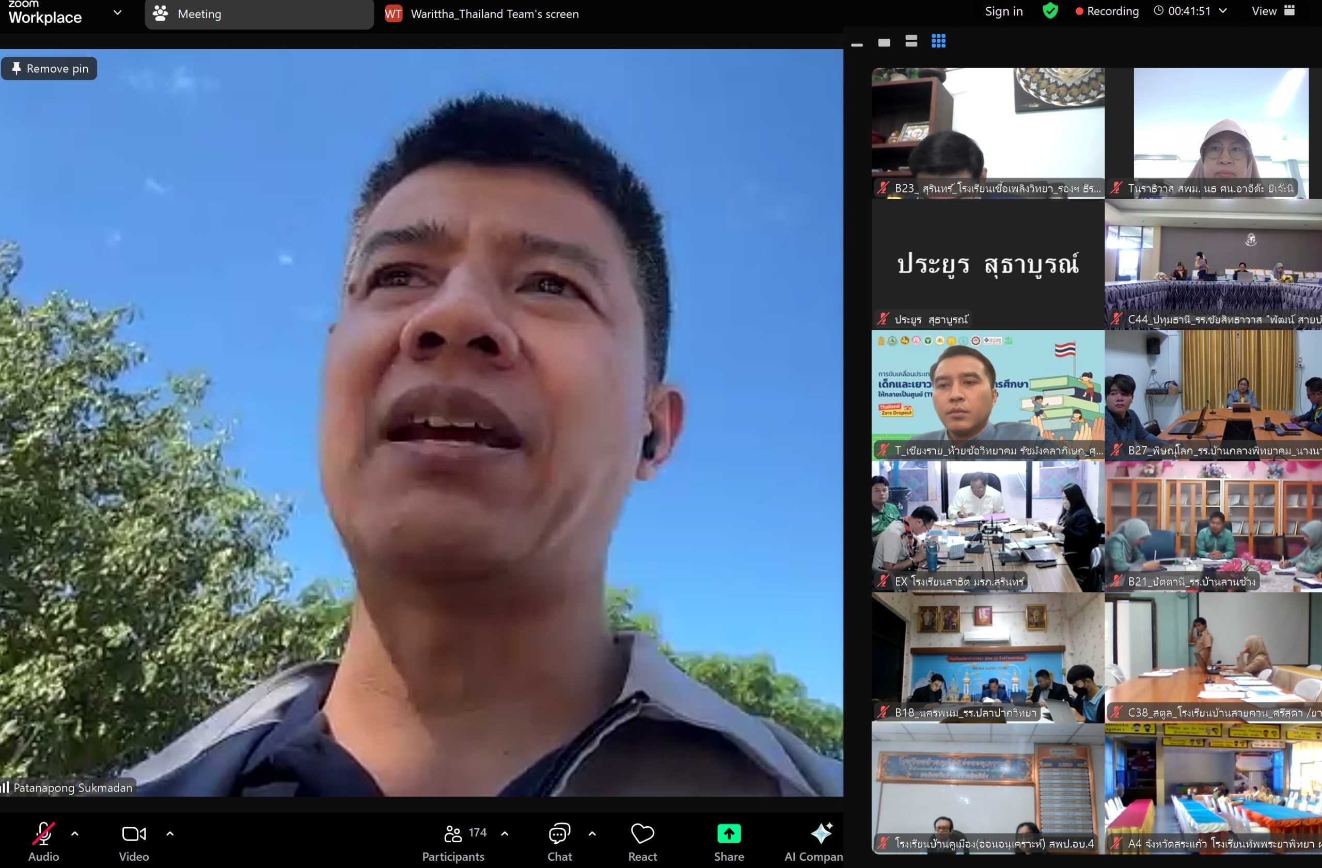The width and height of the screenshot is (1322, 868).
Task: Click the green Share screen button
Action: (x=729, y=833)
